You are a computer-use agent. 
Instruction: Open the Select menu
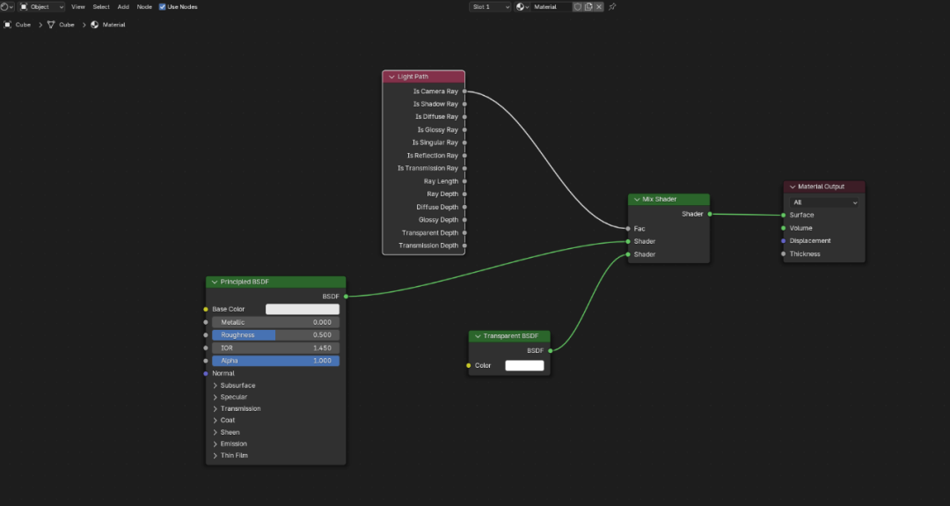coord(101,7)
